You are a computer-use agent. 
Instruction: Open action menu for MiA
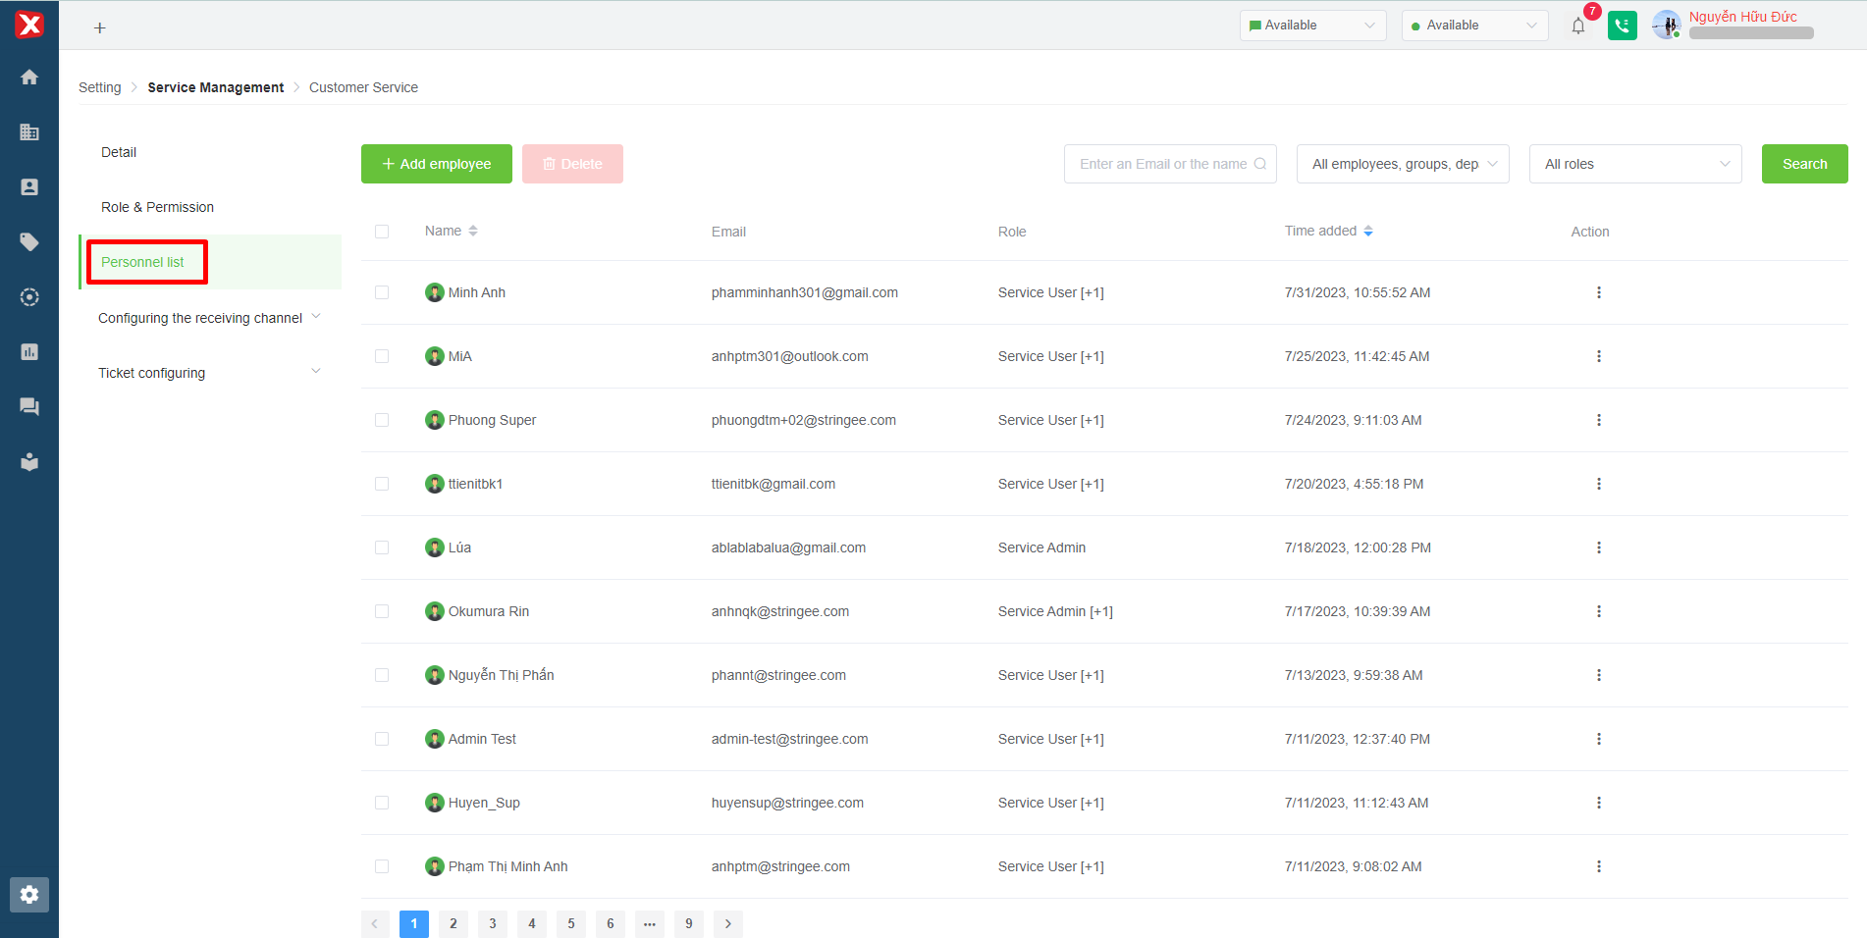click(1599, 356)
